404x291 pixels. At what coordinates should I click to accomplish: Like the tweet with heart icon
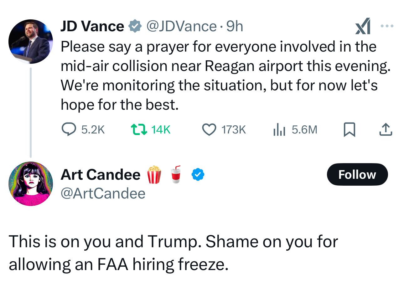(209, 129)
